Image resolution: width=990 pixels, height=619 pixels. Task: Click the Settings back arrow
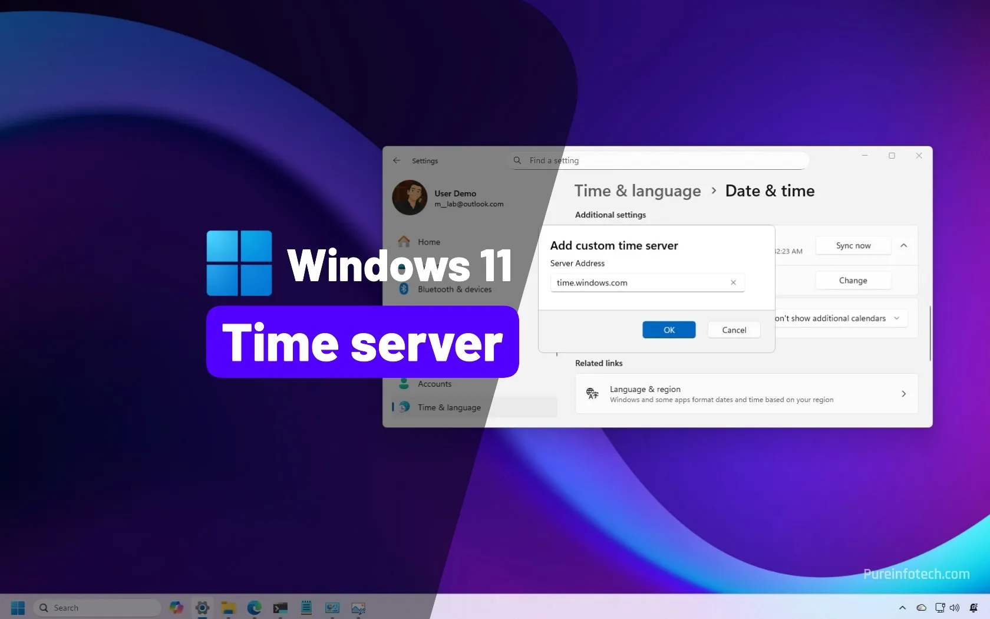397,160
